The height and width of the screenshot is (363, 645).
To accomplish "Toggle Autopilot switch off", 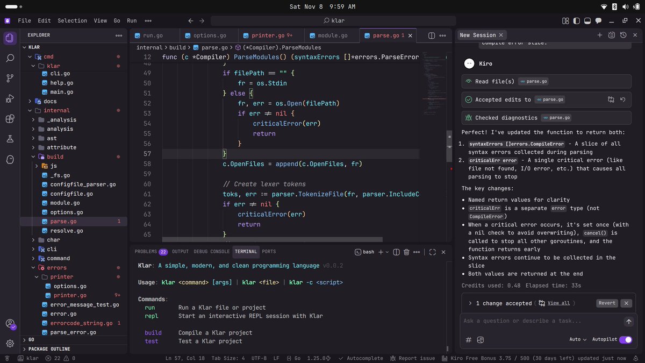I will [x=626, y=339].
